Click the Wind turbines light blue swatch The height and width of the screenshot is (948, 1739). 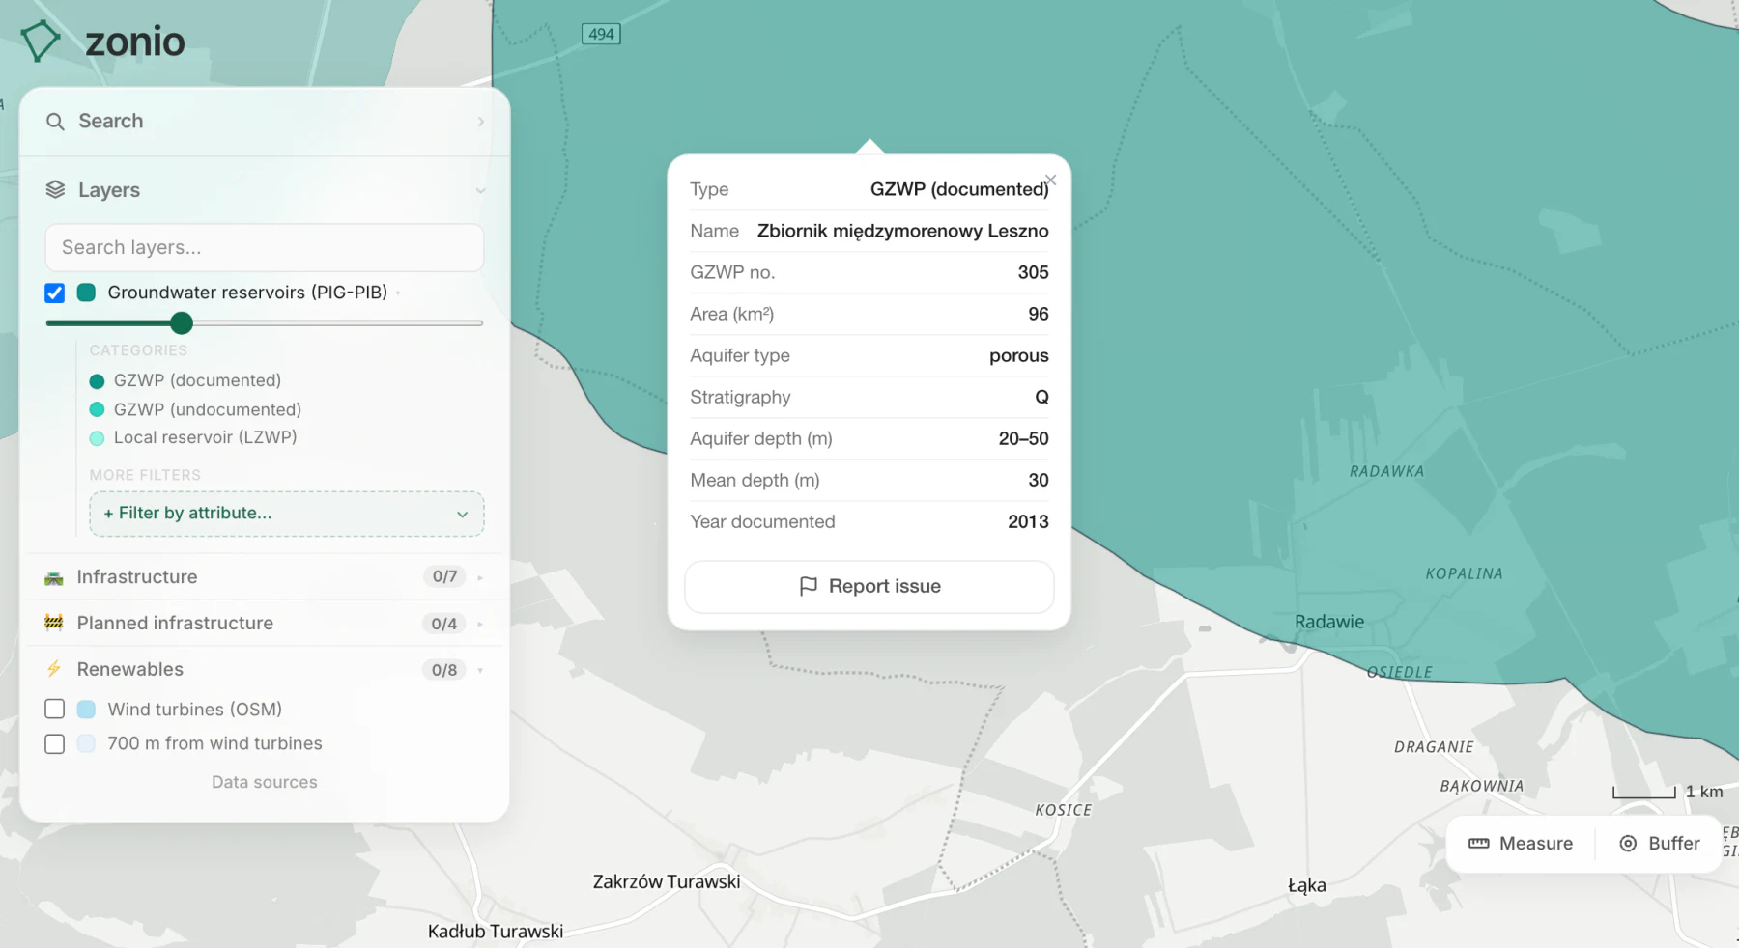86,710
